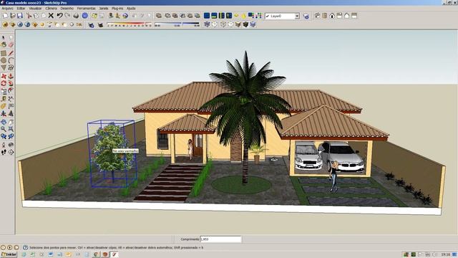Open the Câmera menu
458x258 pixels.
(x=51, y=8)
